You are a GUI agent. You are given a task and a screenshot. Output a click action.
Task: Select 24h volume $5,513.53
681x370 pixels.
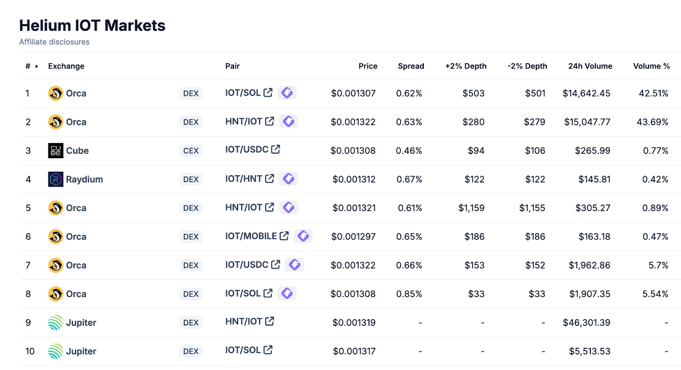click(589, 351)
